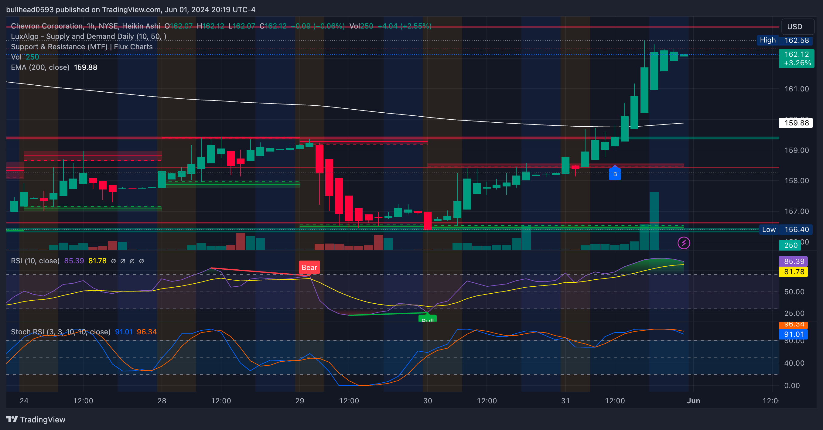Click the open price O162.07 value
Screen dimensions: 823x430
click(x=179, y=26)
